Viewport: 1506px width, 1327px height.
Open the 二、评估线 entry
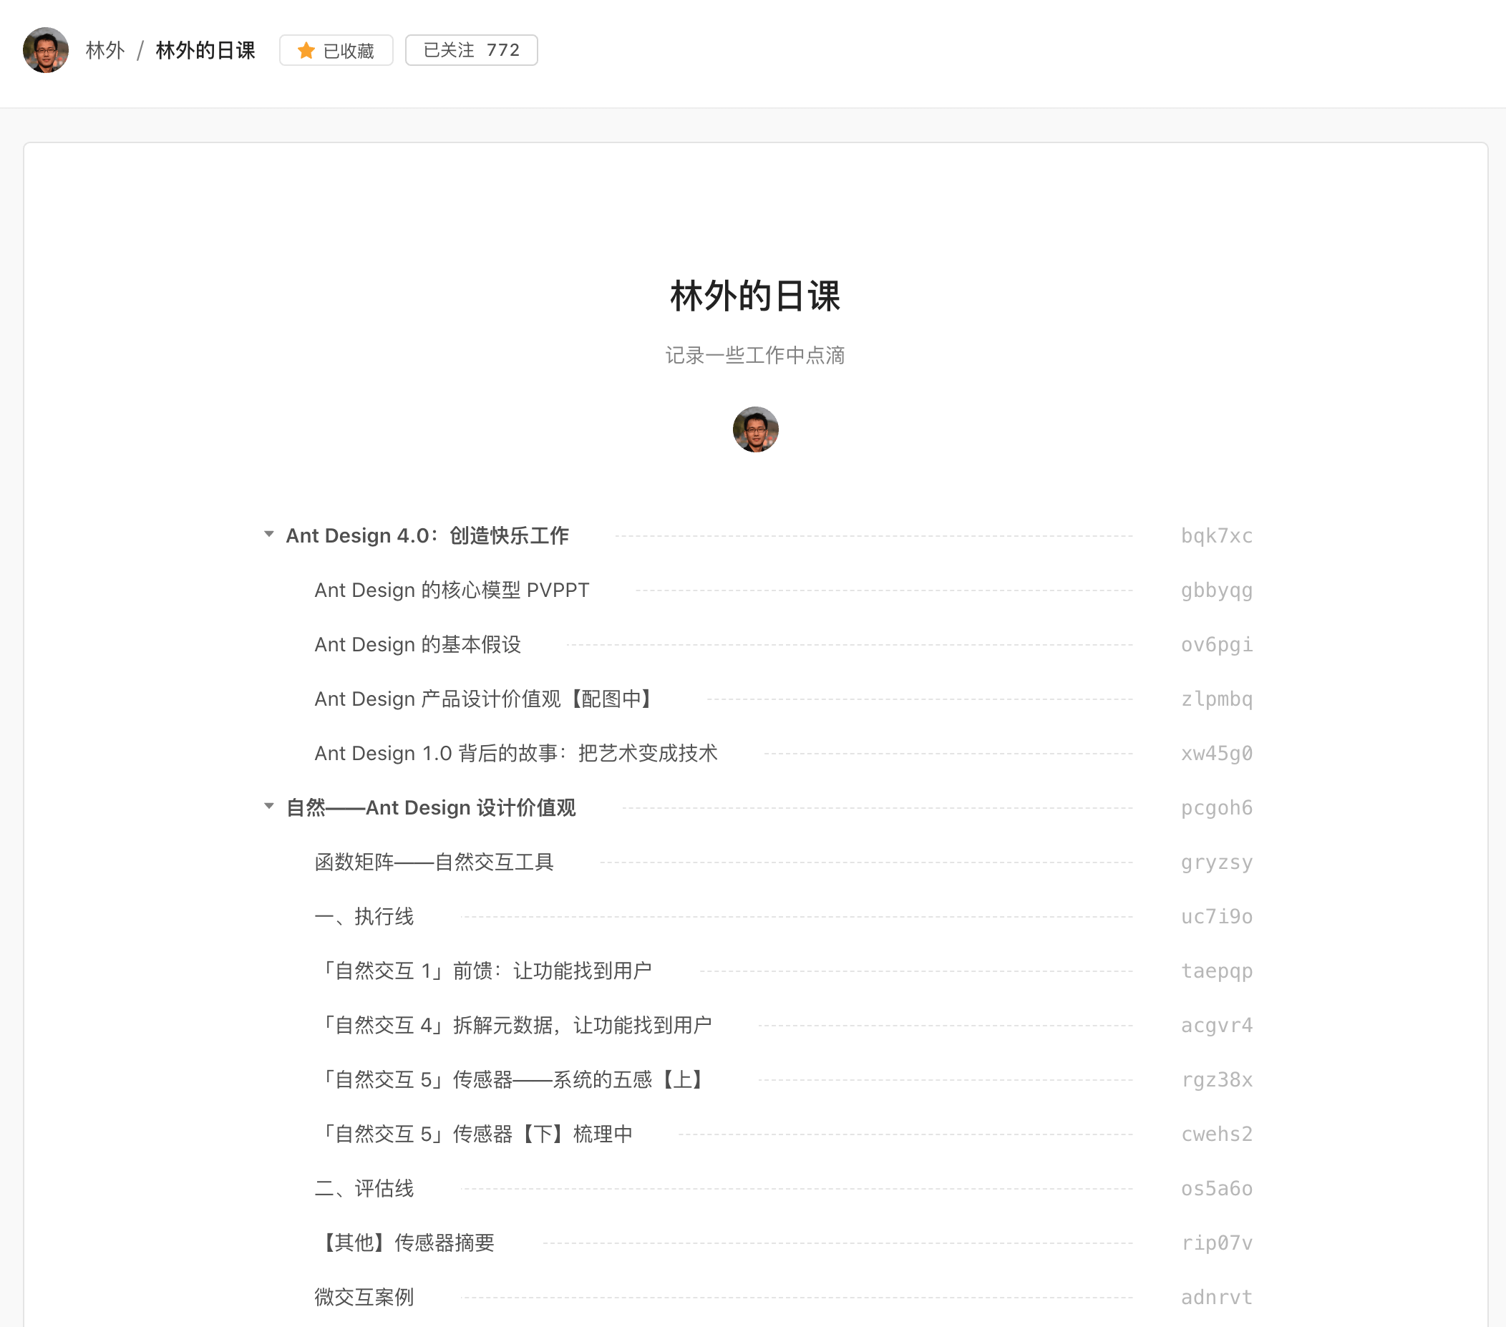pyautogui.click(x=364, y=1188)
